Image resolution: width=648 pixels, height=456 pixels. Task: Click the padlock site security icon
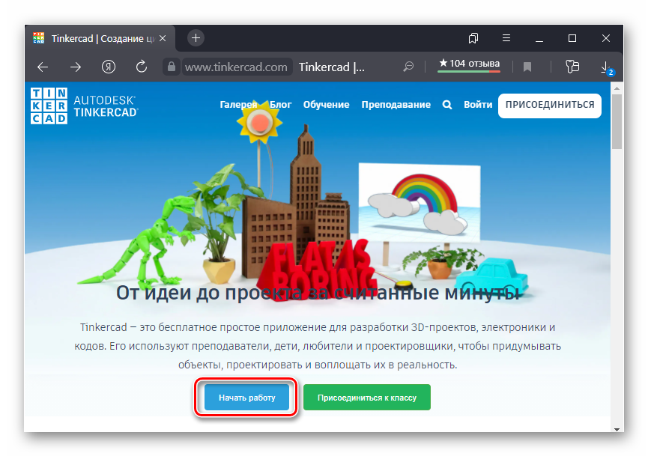tap(172, 67)
